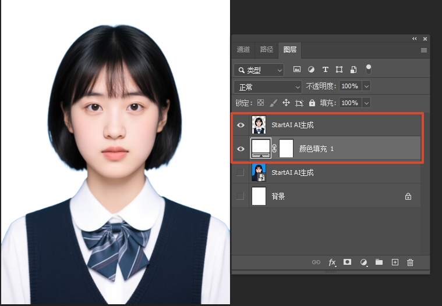442x306 pixels.
Task: Hide the top StartAI AI生成 layer
Action: (241, 125)
